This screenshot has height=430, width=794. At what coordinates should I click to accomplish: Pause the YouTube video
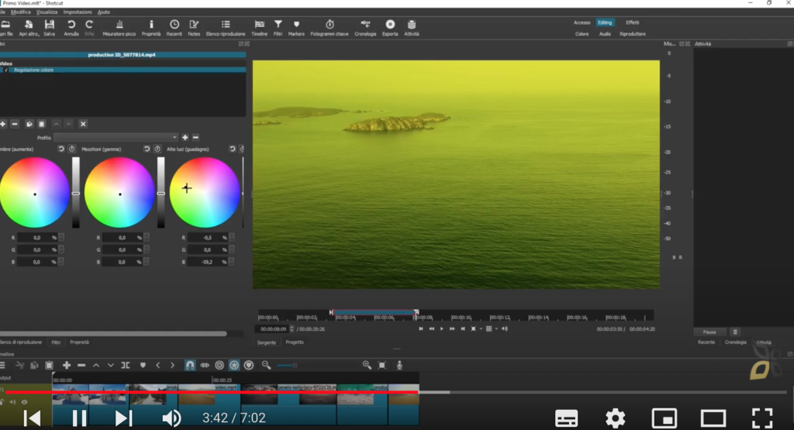coord(79,418)
